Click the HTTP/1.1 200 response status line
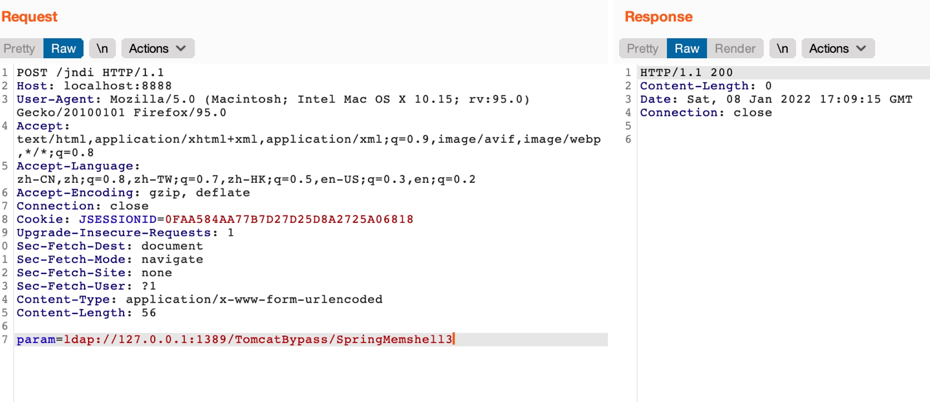Viewport: 930px width, 402px height. (x=687, y=72)
